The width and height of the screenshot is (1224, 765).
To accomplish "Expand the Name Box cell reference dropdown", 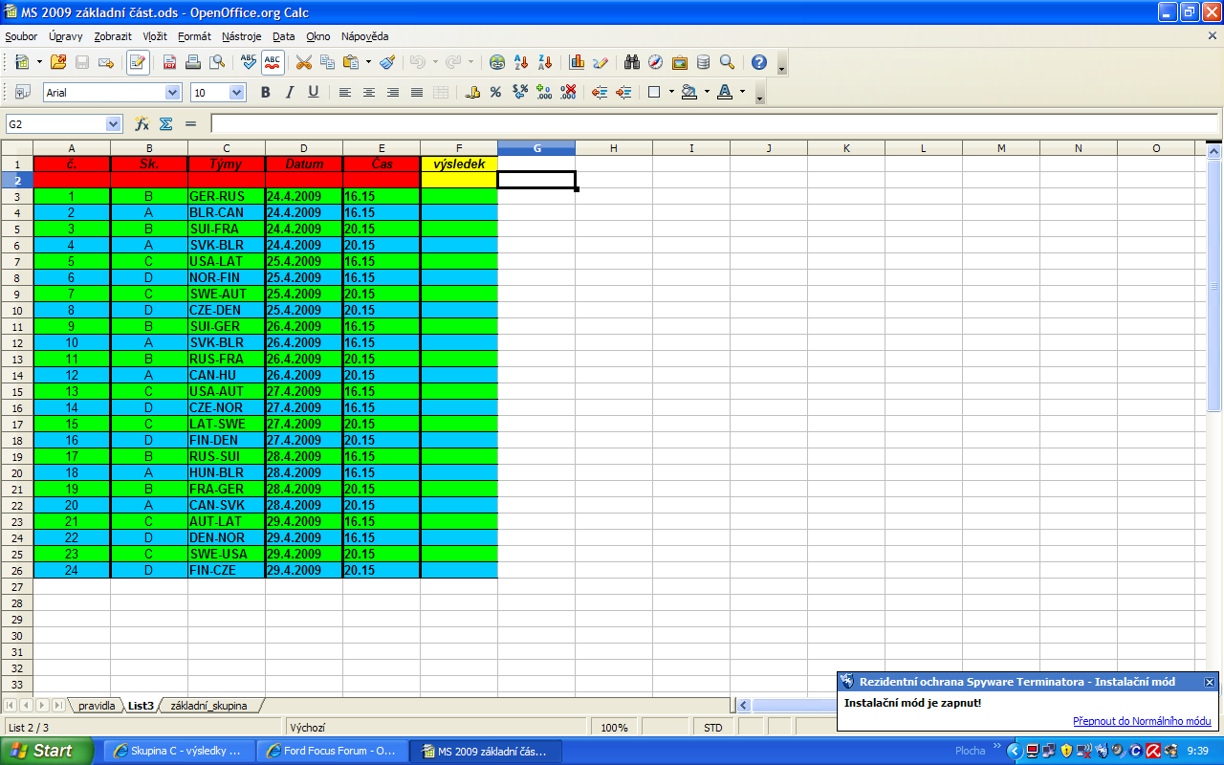I will 114,124.
